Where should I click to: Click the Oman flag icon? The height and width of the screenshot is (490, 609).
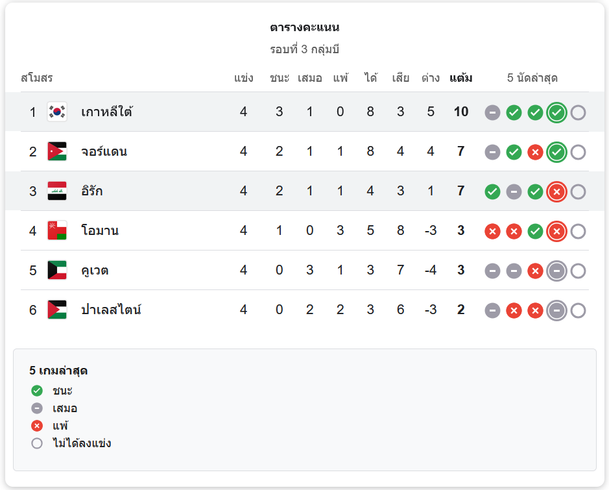click(x=57, y=231)
